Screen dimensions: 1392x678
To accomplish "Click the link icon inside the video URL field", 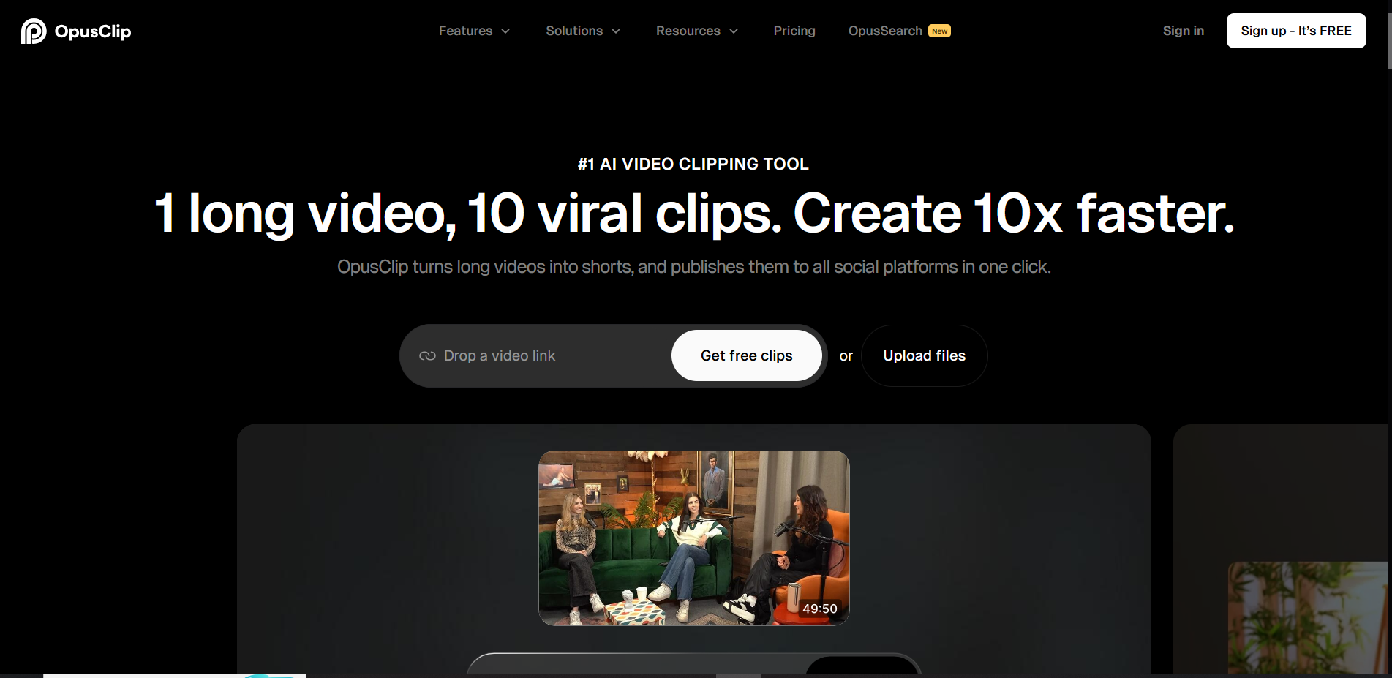I will (x=427, y=355).
